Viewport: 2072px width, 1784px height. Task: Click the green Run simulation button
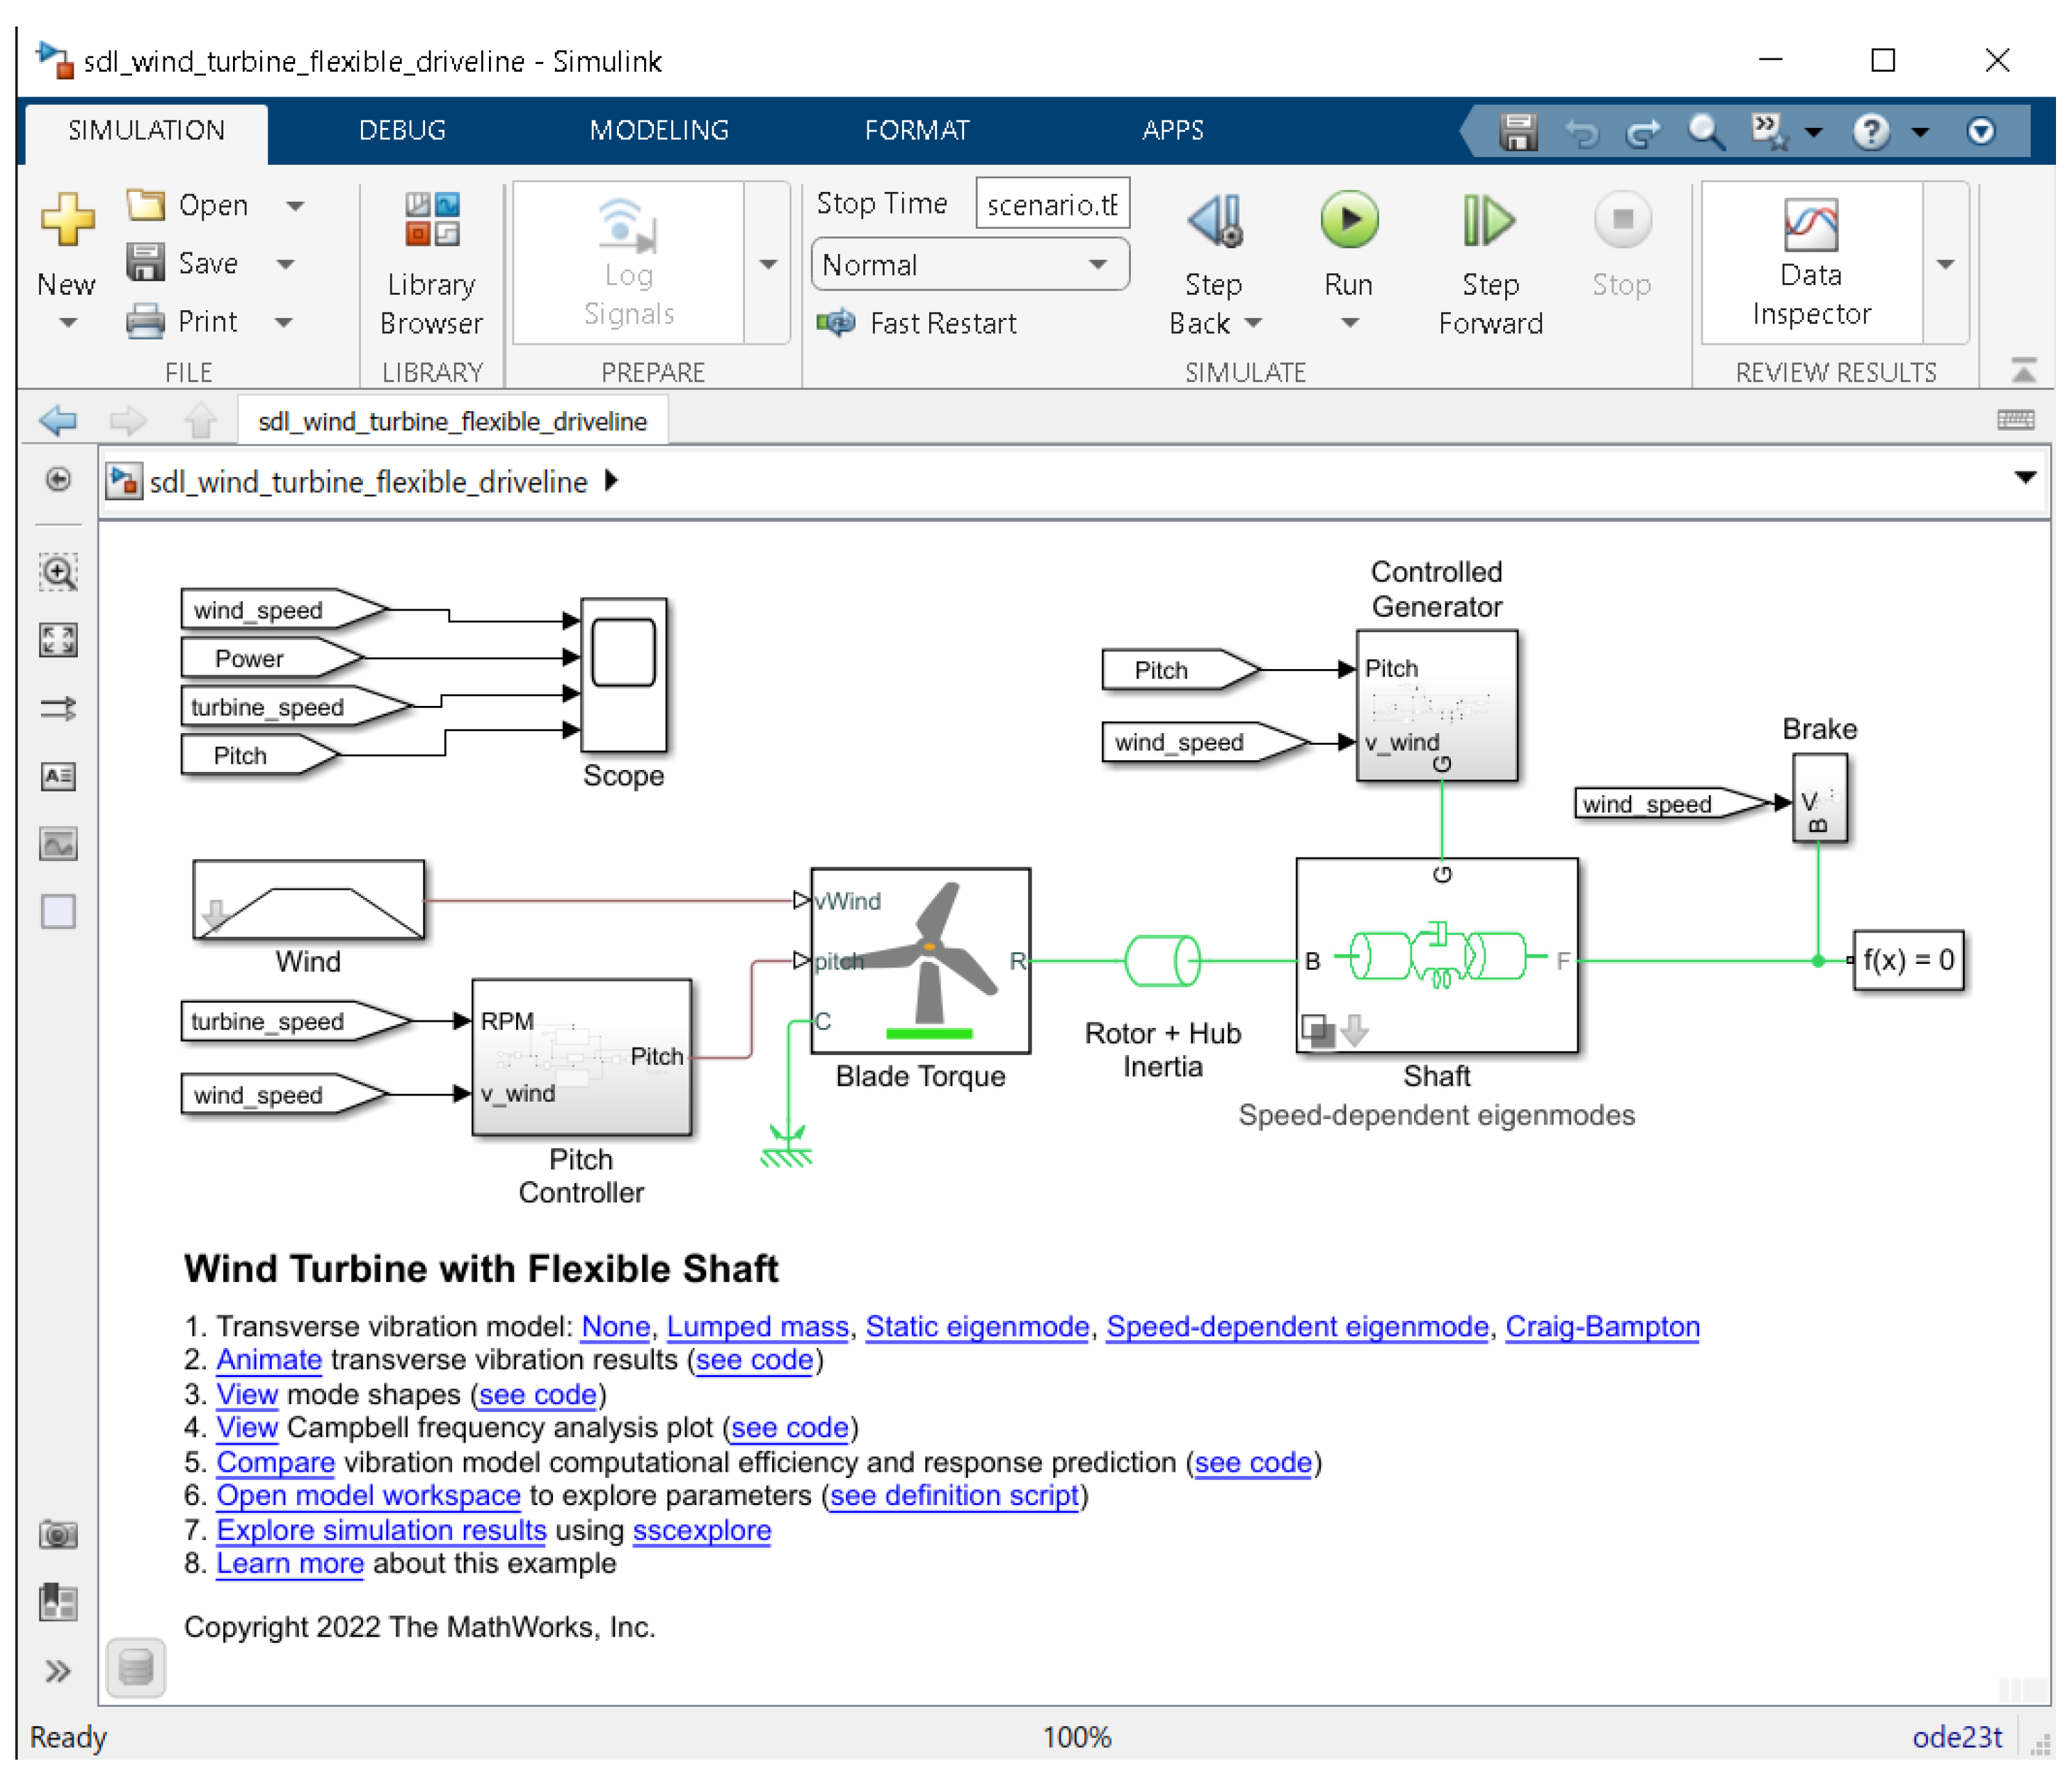[1348, 220]
